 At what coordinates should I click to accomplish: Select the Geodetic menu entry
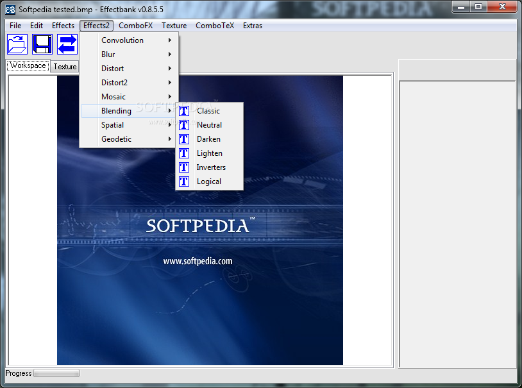(x=128, y=139)
